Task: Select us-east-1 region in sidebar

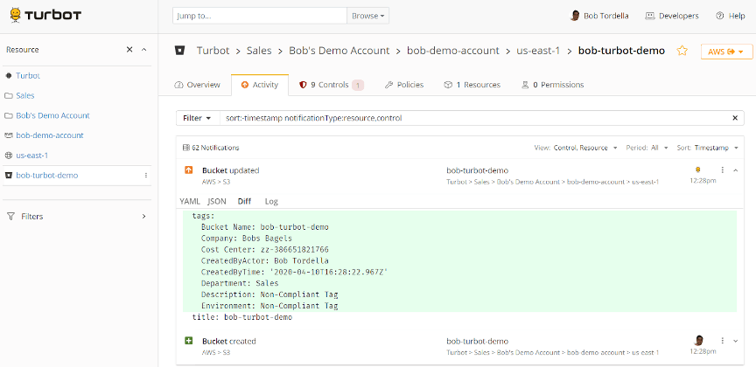Action: [x=31, y=156]
